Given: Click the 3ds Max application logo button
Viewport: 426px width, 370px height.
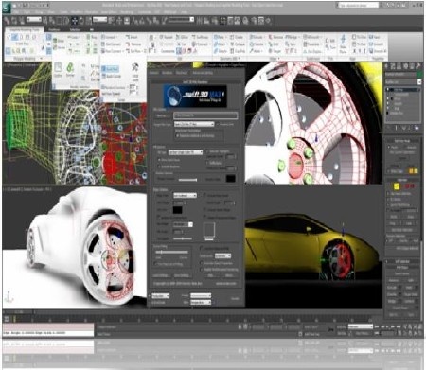Looking at the screenshot, I should pyautogui.click(x=7, y=8).
